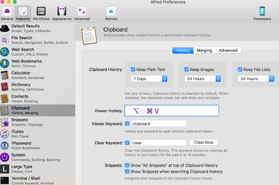Select Calculator Standard, Advanced row label
The width and height of the screenshot is (279, 185).
pos(28,78)
